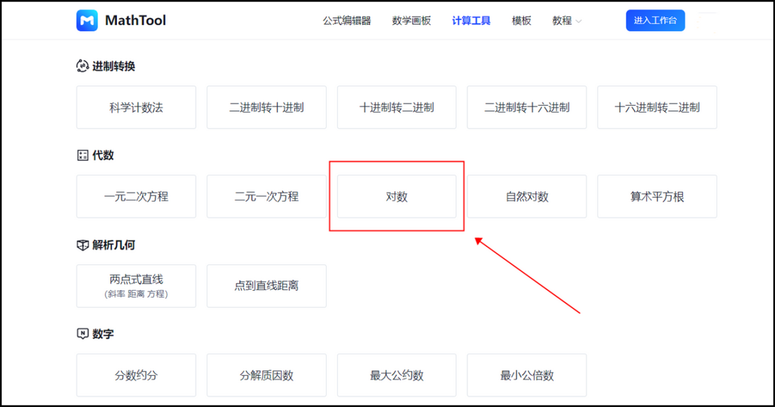The height and width of the screenshot is (407, 775).
Task: Launch the 一元二次方程 solver
Action: click(x=136, y=196)
